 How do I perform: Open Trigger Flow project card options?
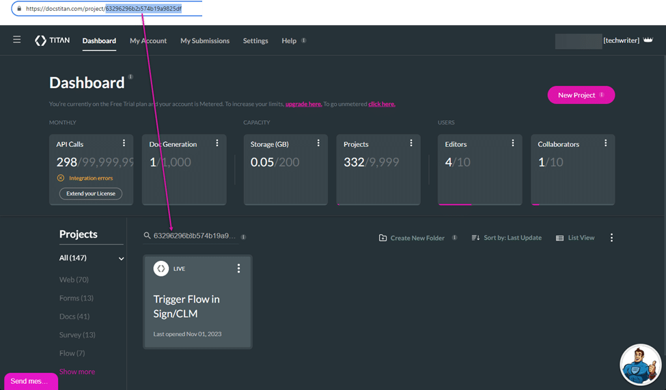pos(238,268)
